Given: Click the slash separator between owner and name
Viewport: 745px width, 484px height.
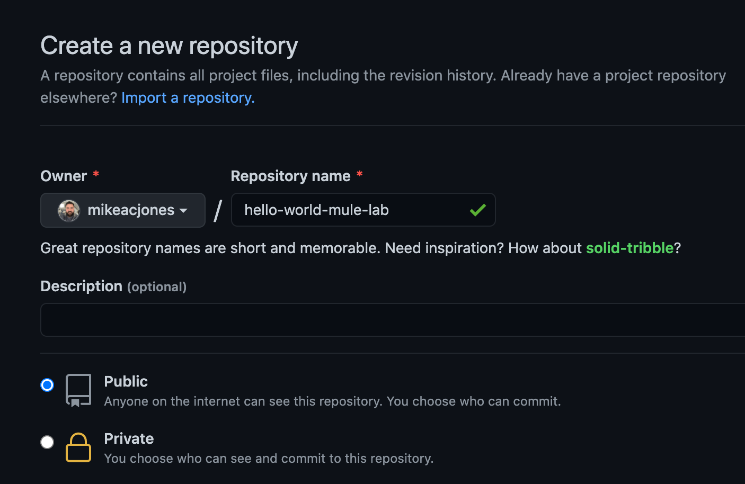Looking at the screenshot, I should coord(218,211).
